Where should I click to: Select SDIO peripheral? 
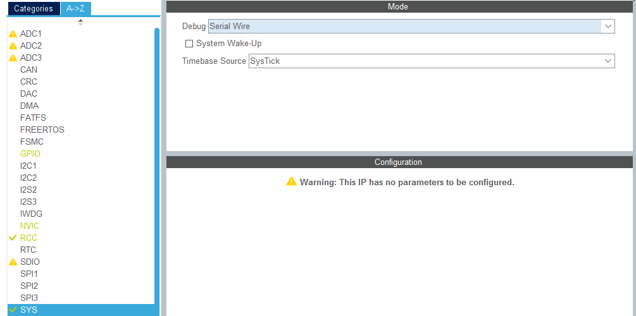[30, 262]
